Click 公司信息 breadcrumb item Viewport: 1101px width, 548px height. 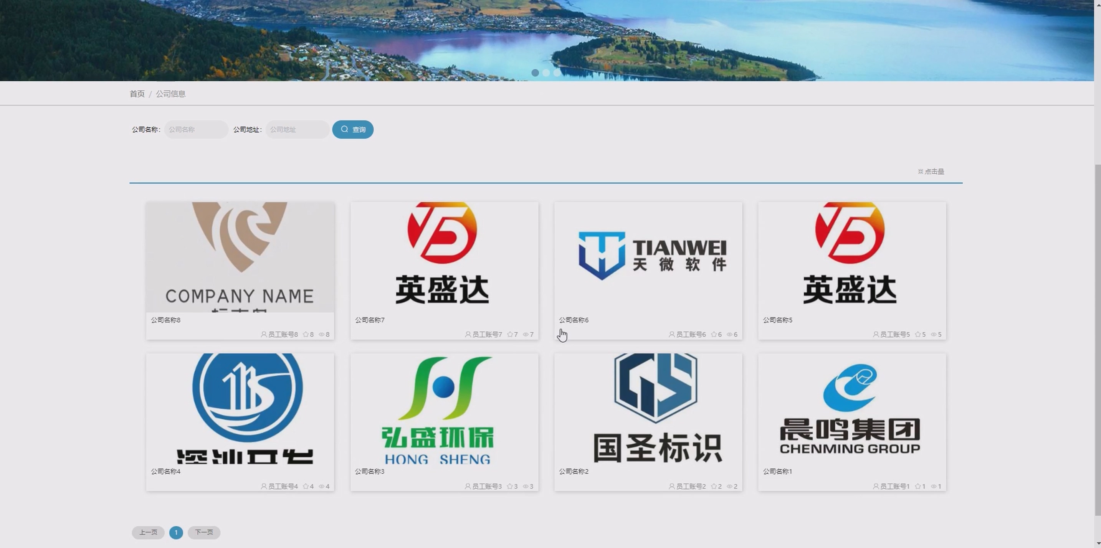(x=170, y=94)
